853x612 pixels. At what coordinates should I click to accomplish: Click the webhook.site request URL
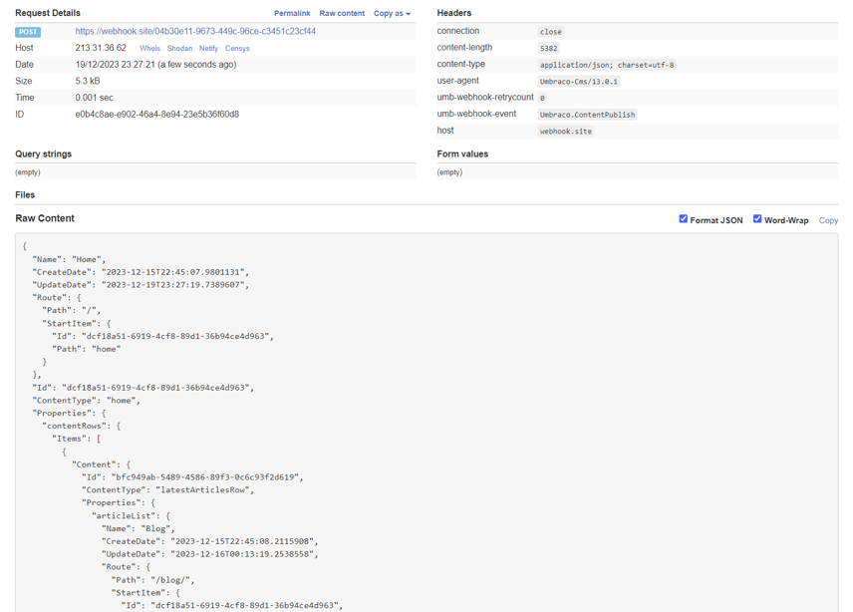point(195,32)
